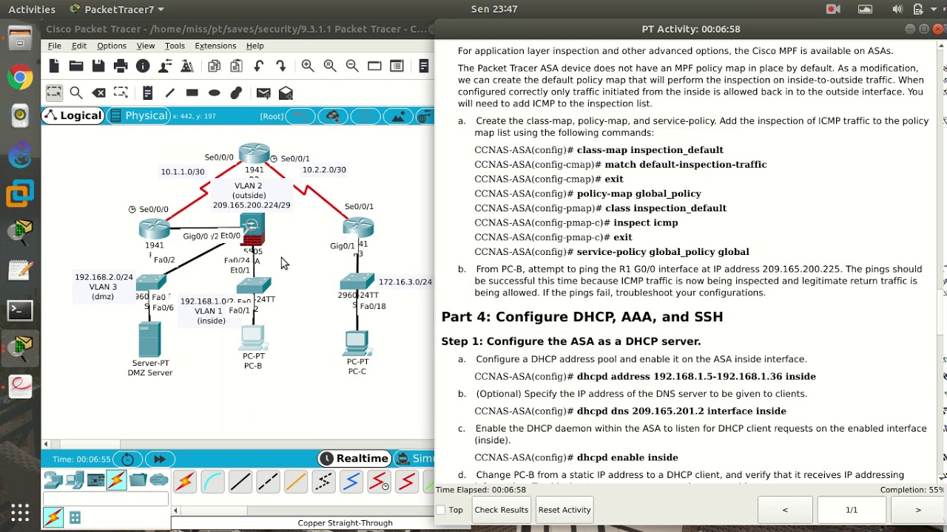Launch the Activity Wizard icon

[187, 66]
